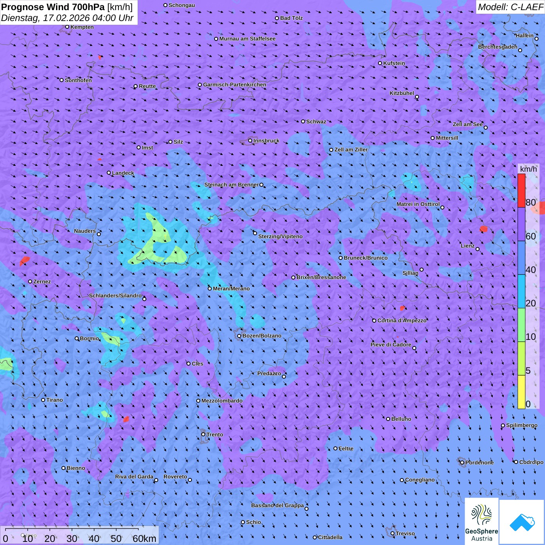The width and height of the screenshot is (545, 545).
Task: Select the lime 5–10 km/h legend color
Action: [x=521, y=359]
